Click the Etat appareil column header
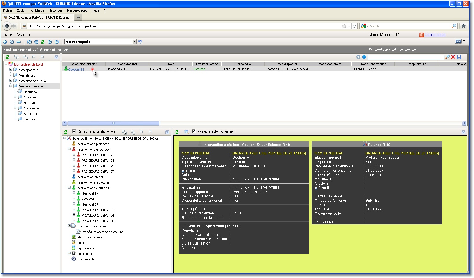 243,64
